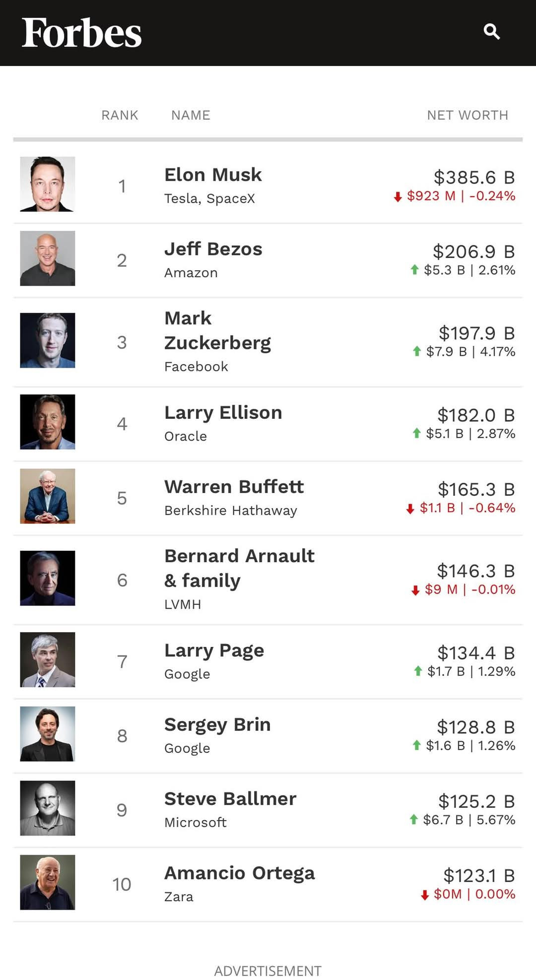
Task: Sort by the NAME column header
Action: click(x=191, y=115)
